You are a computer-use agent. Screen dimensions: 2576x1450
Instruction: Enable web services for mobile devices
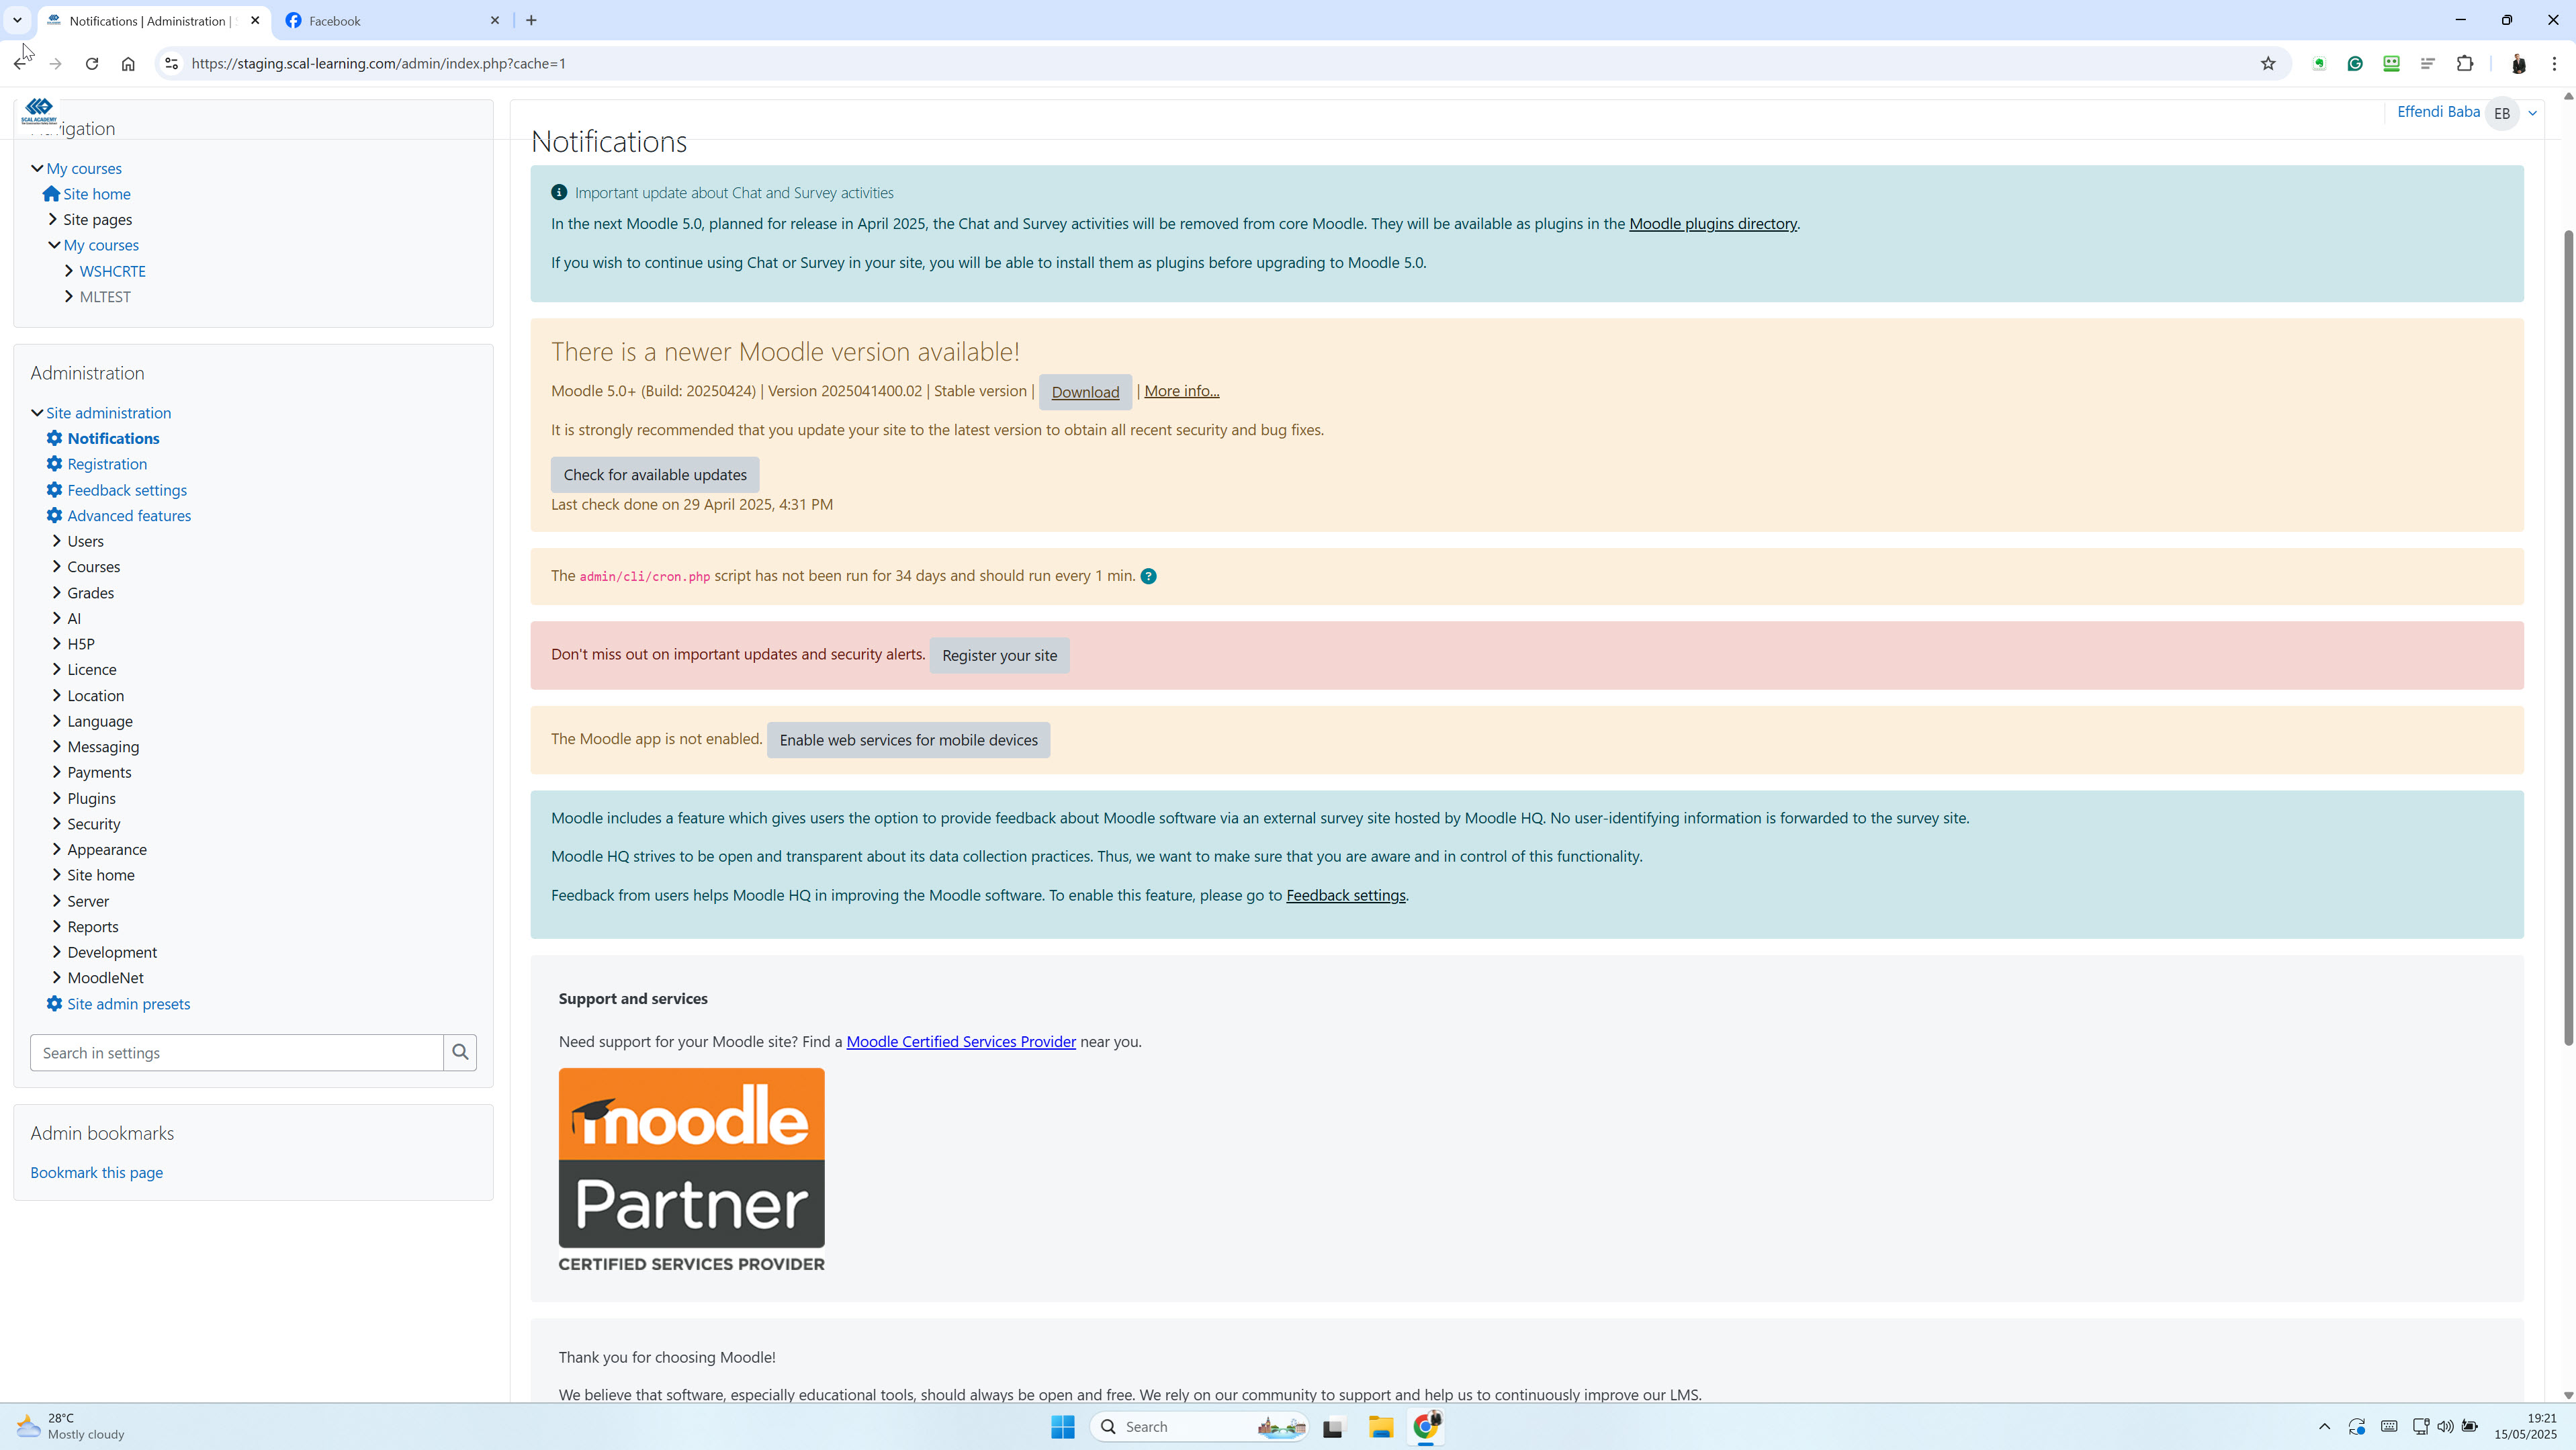pyautogui.click(x=908, y=740)
